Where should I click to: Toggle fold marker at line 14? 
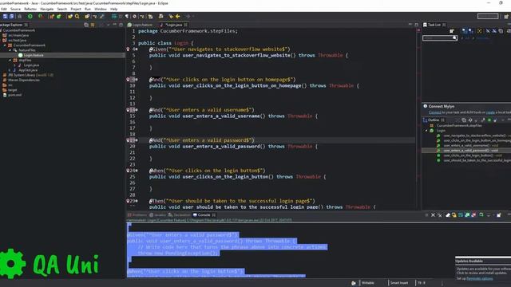[x=137, y=110]
